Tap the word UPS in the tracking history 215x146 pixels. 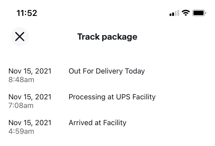click(x=123, y=97)
